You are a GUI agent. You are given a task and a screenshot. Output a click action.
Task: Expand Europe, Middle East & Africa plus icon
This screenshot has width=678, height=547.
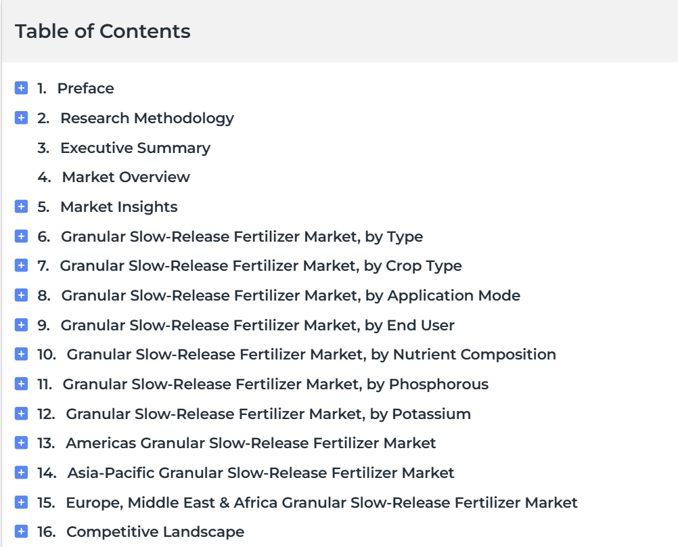point(21,502)
